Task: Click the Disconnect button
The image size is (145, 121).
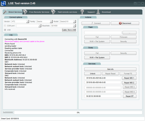Action: click(125, 23)
